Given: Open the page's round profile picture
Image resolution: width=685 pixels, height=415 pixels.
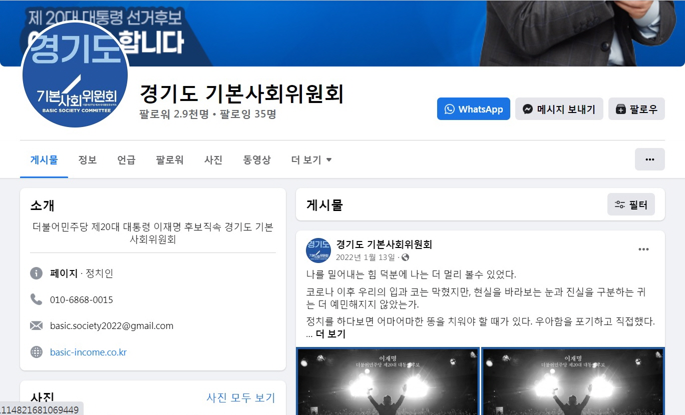Looking at the screenshot, I should point(75,74).
